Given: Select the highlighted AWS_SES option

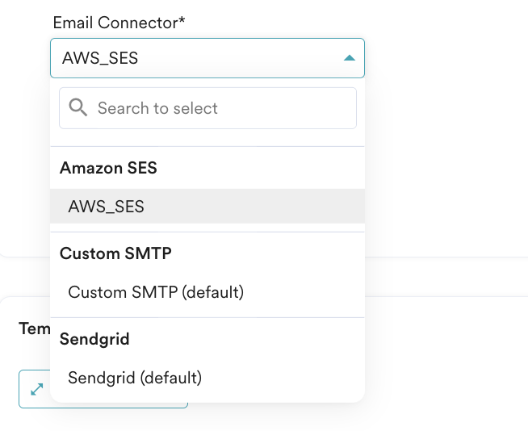Looking at the screenshot, I should pos(107,207).
